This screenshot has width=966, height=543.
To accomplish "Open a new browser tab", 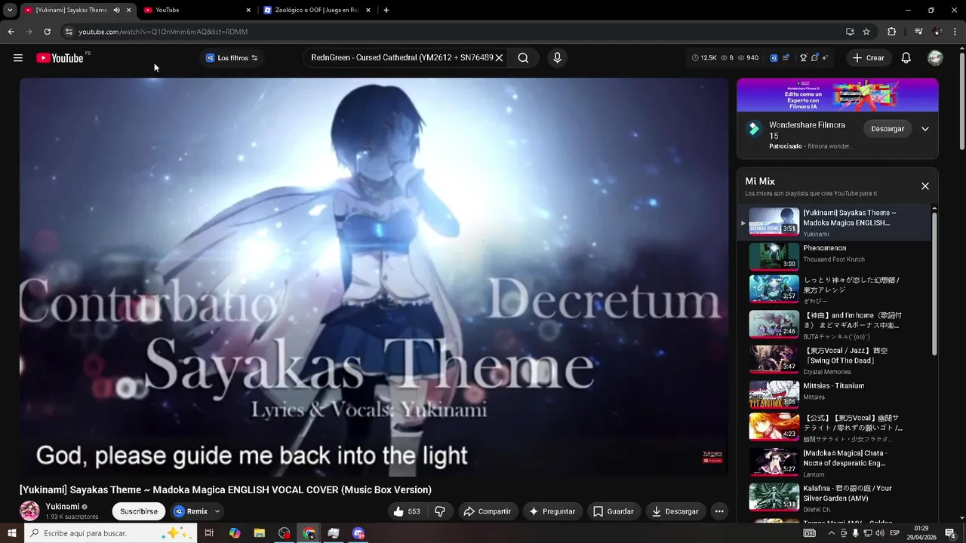I will 386,10.
